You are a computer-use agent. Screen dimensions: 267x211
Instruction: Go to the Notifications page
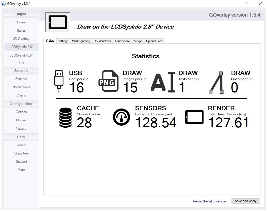[x=21, y=87]
